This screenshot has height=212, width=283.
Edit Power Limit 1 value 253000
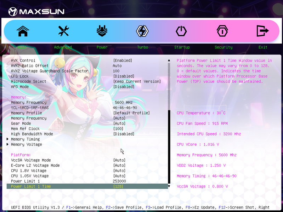coord(119,181)
